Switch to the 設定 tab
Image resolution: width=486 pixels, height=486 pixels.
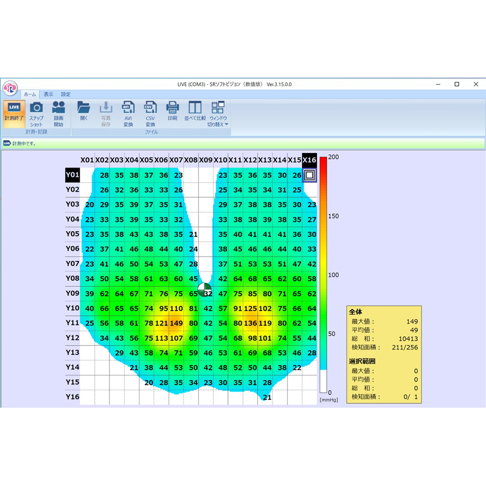pos(66,94)
